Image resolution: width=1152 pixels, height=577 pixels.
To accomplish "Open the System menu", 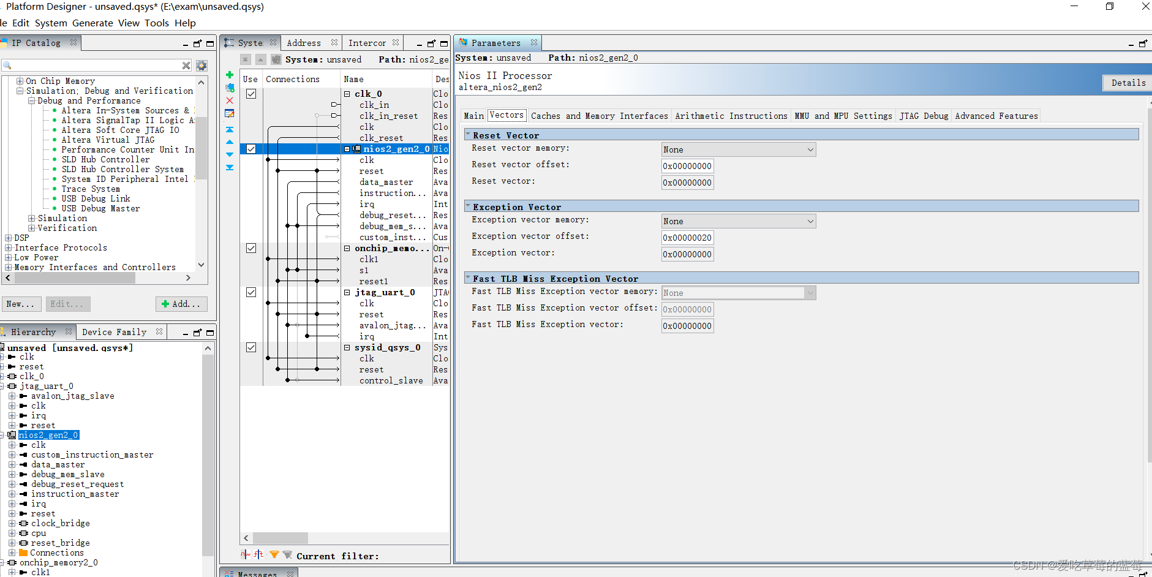I will coord(51,23).
